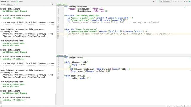The height and width of the screenshot is (107, 191).
Task: Open the user account icon in toolbar
Action: click(x=154, y=1)
